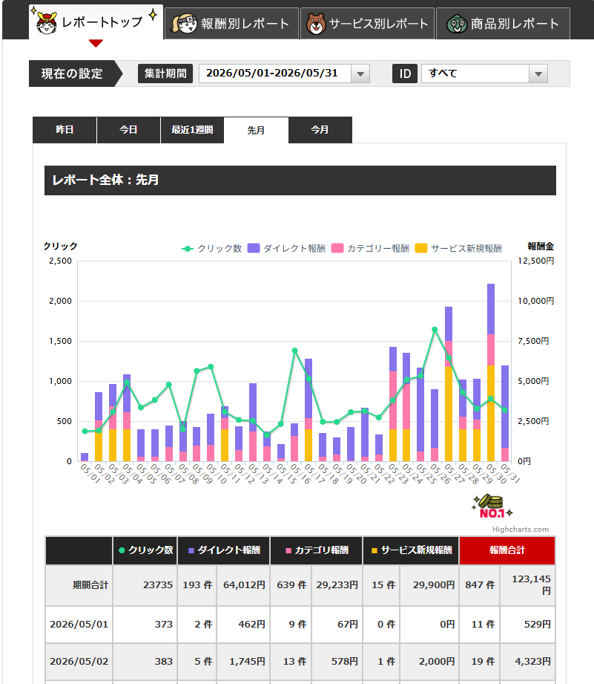594x684 pixels.
Task: Click the 05/27 stacked bar in chart
Action: point(449,384)
